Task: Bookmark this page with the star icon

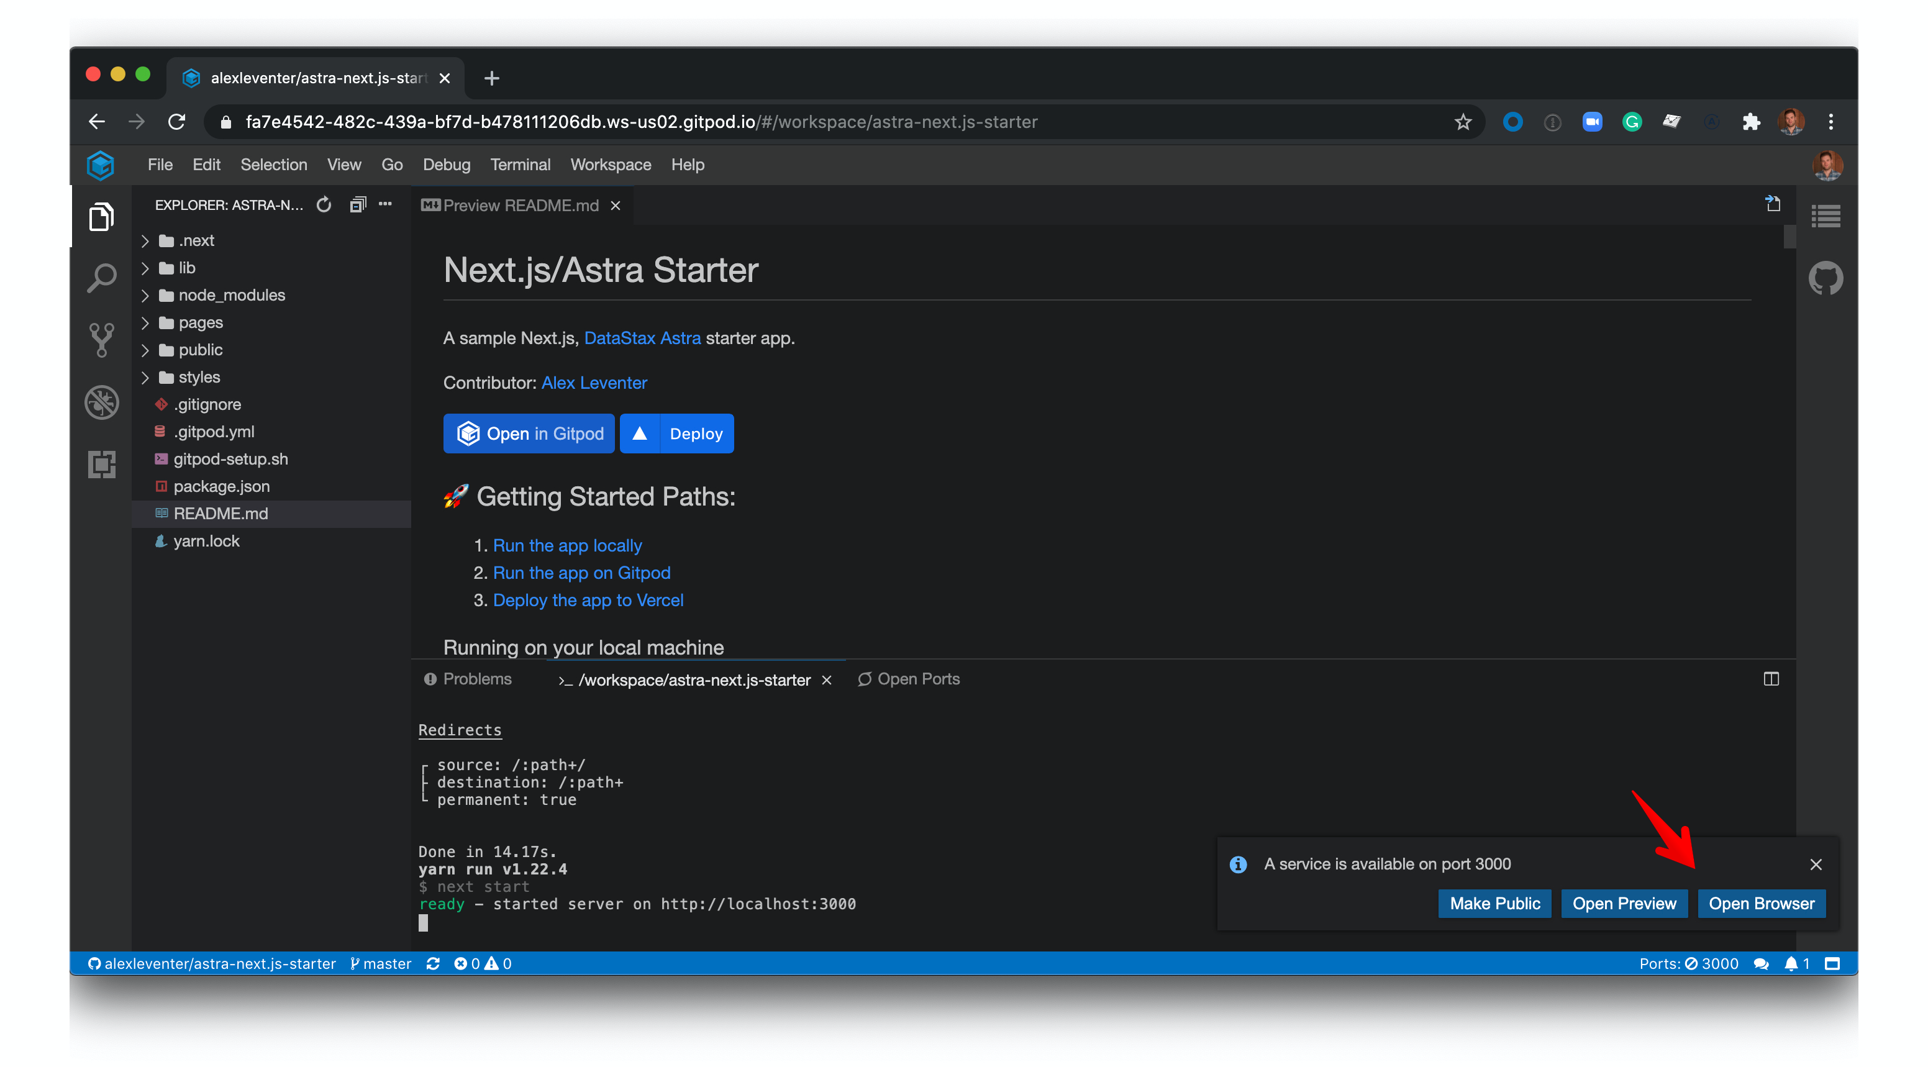Action: coord(1463,121)
